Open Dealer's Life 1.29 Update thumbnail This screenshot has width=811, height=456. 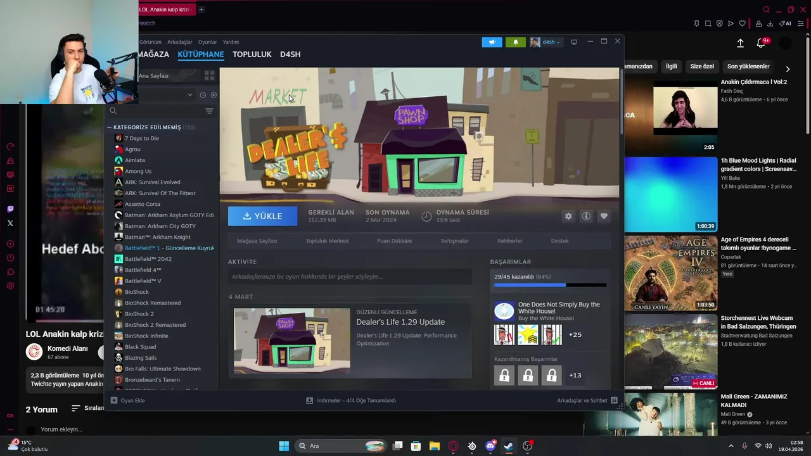click(x=291, y=341)
